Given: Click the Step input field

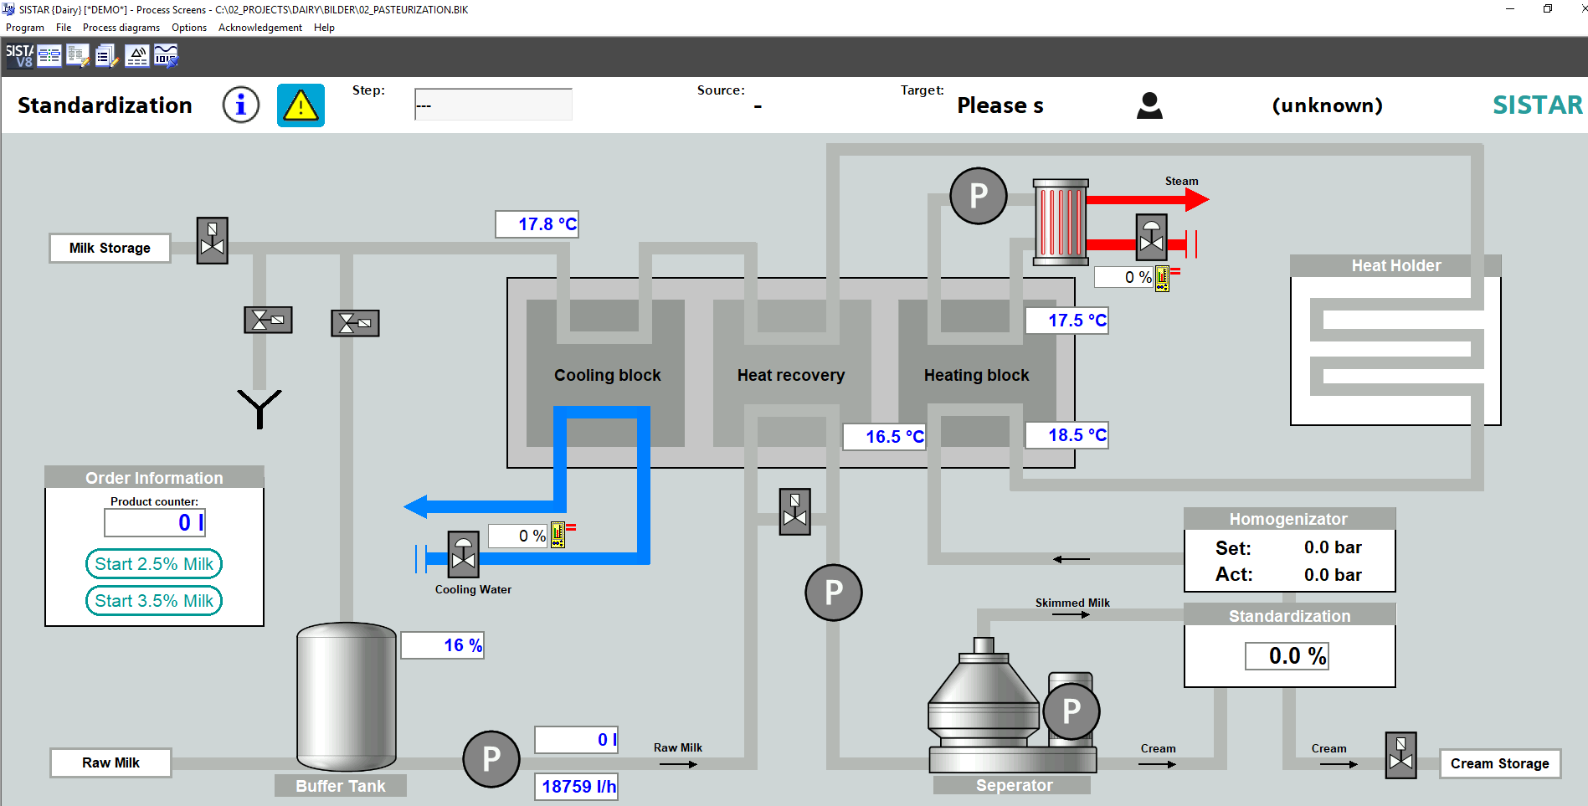Looking at the screenshot, I should coord(493,105).
